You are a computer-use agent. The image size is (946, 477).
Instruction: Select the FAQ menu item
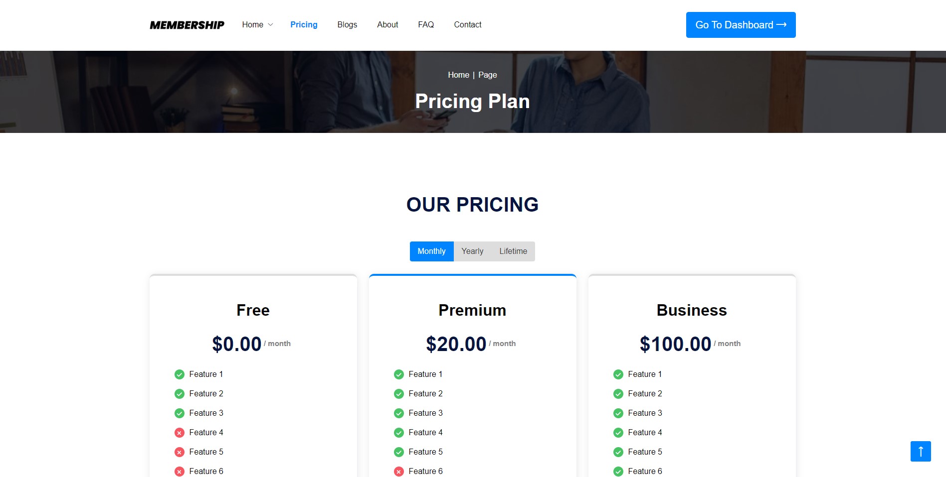426,24
